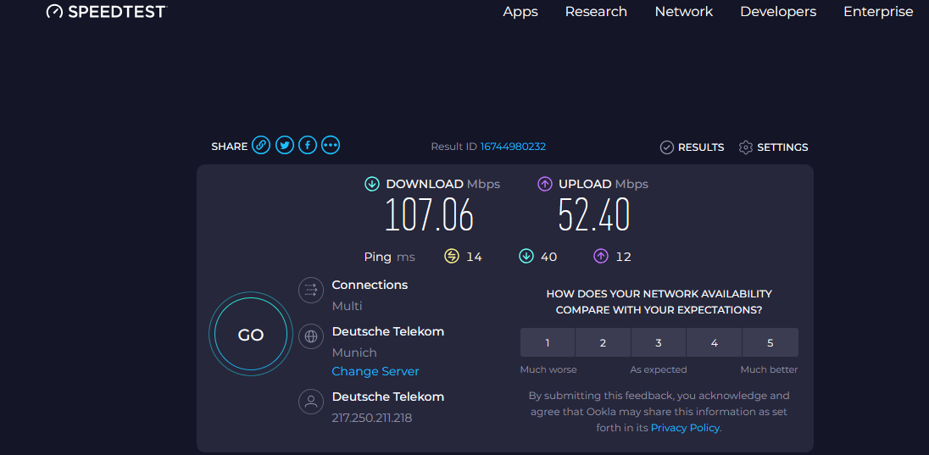Screen dimensions: 929x455
Task: Click the globe server icon
Action: point(311,336)
